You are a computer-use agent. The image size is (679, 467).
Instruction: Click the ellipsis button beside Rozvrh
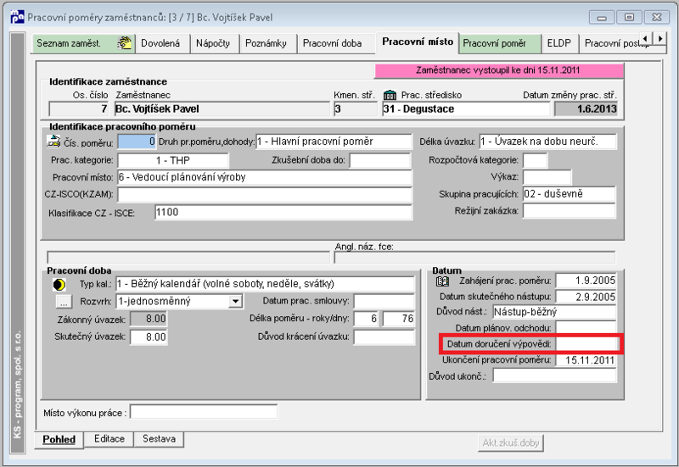(x=64, y=302)
